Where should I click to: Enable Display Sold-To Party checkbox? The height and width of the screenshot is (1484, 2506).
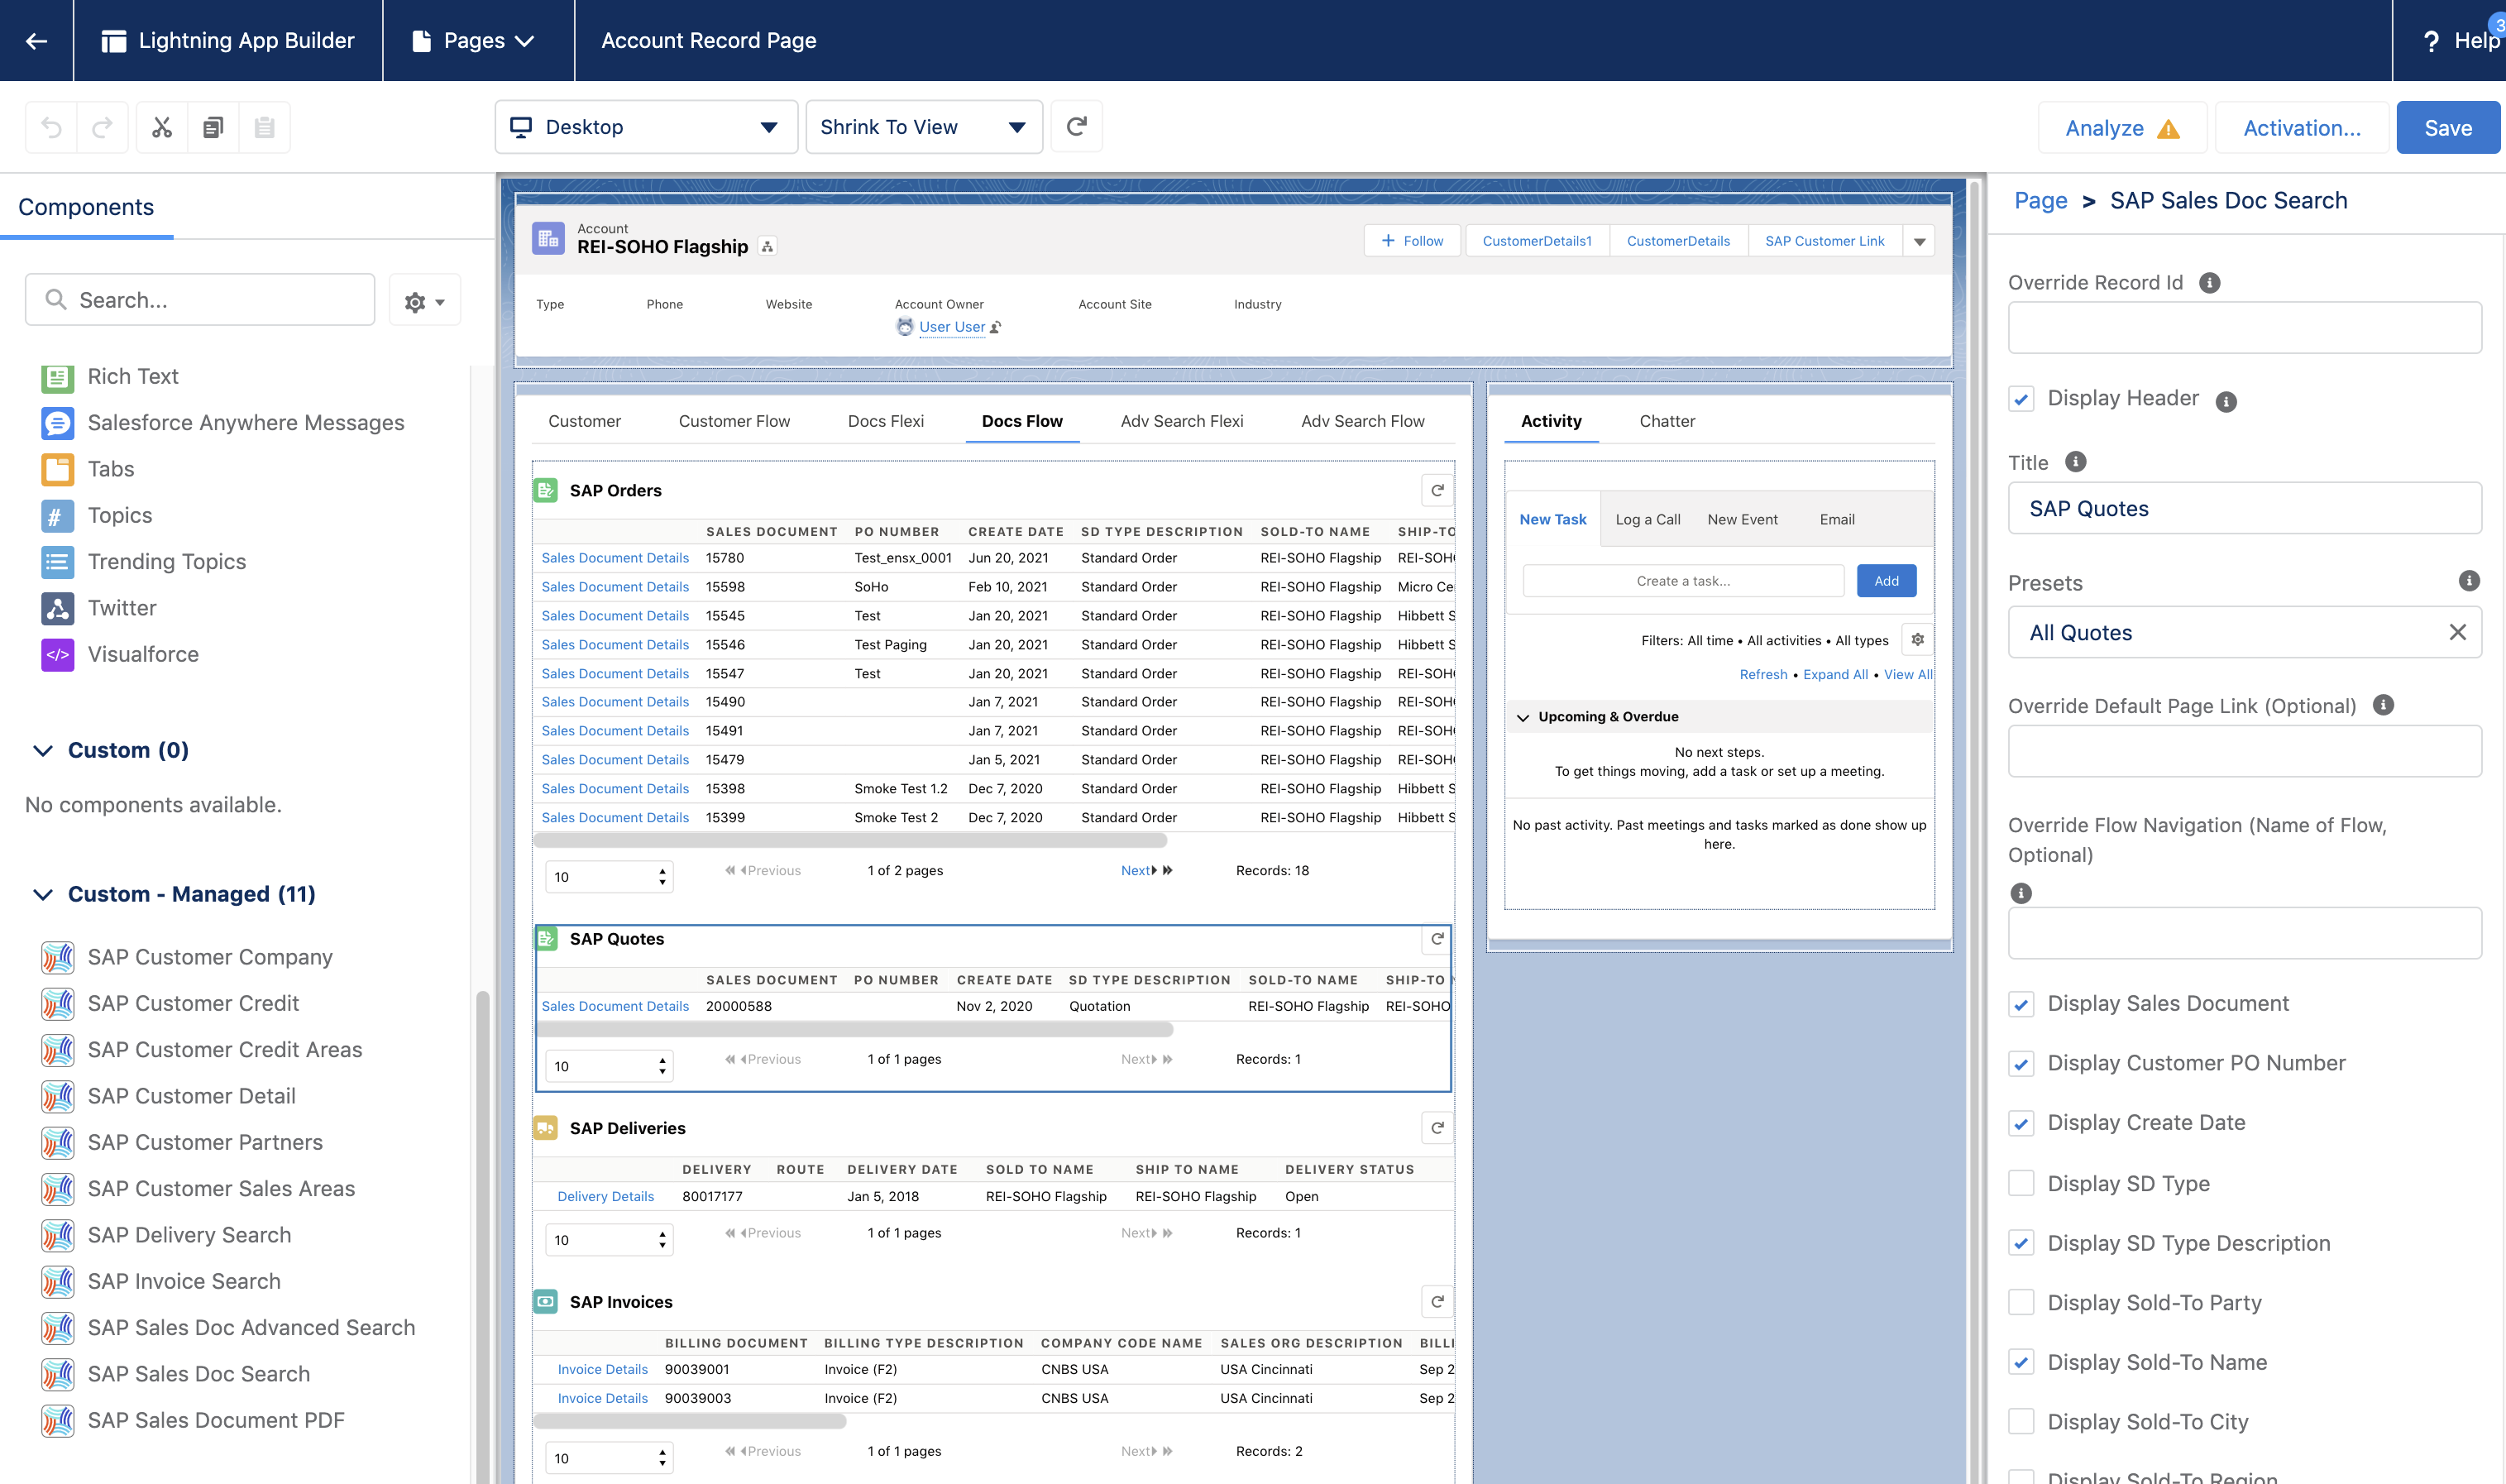click(2021, 1303)
